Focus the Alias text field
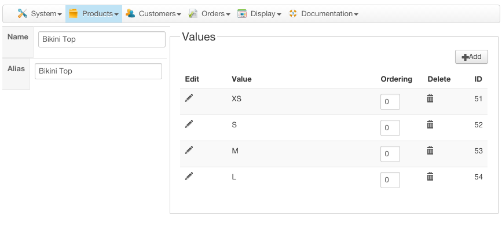 coord(98,71)
